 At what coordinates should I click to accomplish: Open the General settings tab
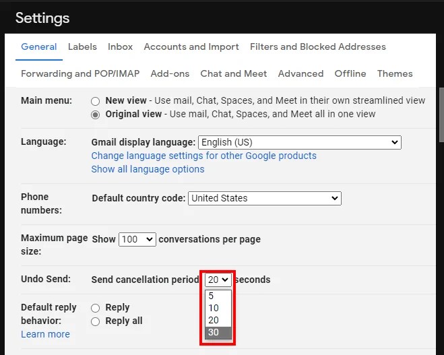tap(39, 46)
